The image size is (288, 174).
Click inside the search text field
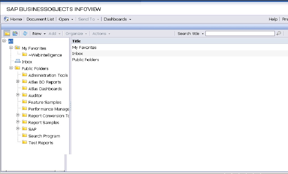tap(240, 33)
